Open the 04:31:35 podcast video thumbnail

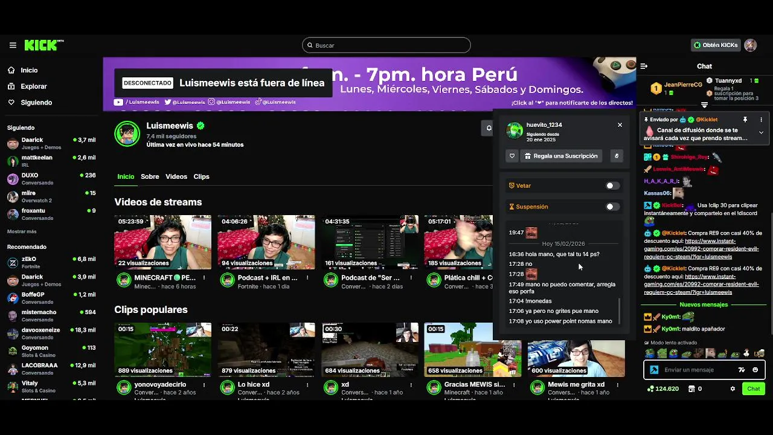coord(370,242)
